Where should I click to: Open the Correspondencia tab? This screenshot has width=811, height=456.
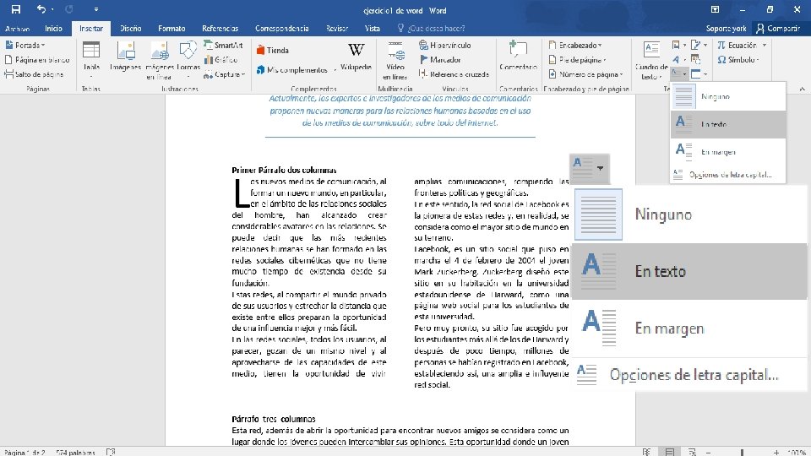282,29
